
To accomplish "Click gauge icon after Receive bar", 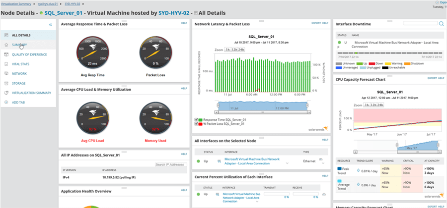I will 324,194.
